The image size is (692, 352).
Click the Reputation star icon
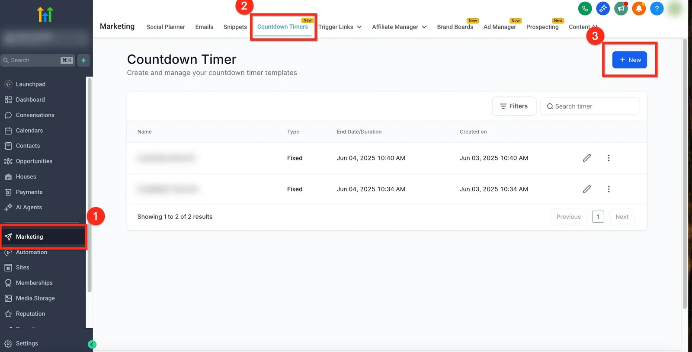pos(8,314)
